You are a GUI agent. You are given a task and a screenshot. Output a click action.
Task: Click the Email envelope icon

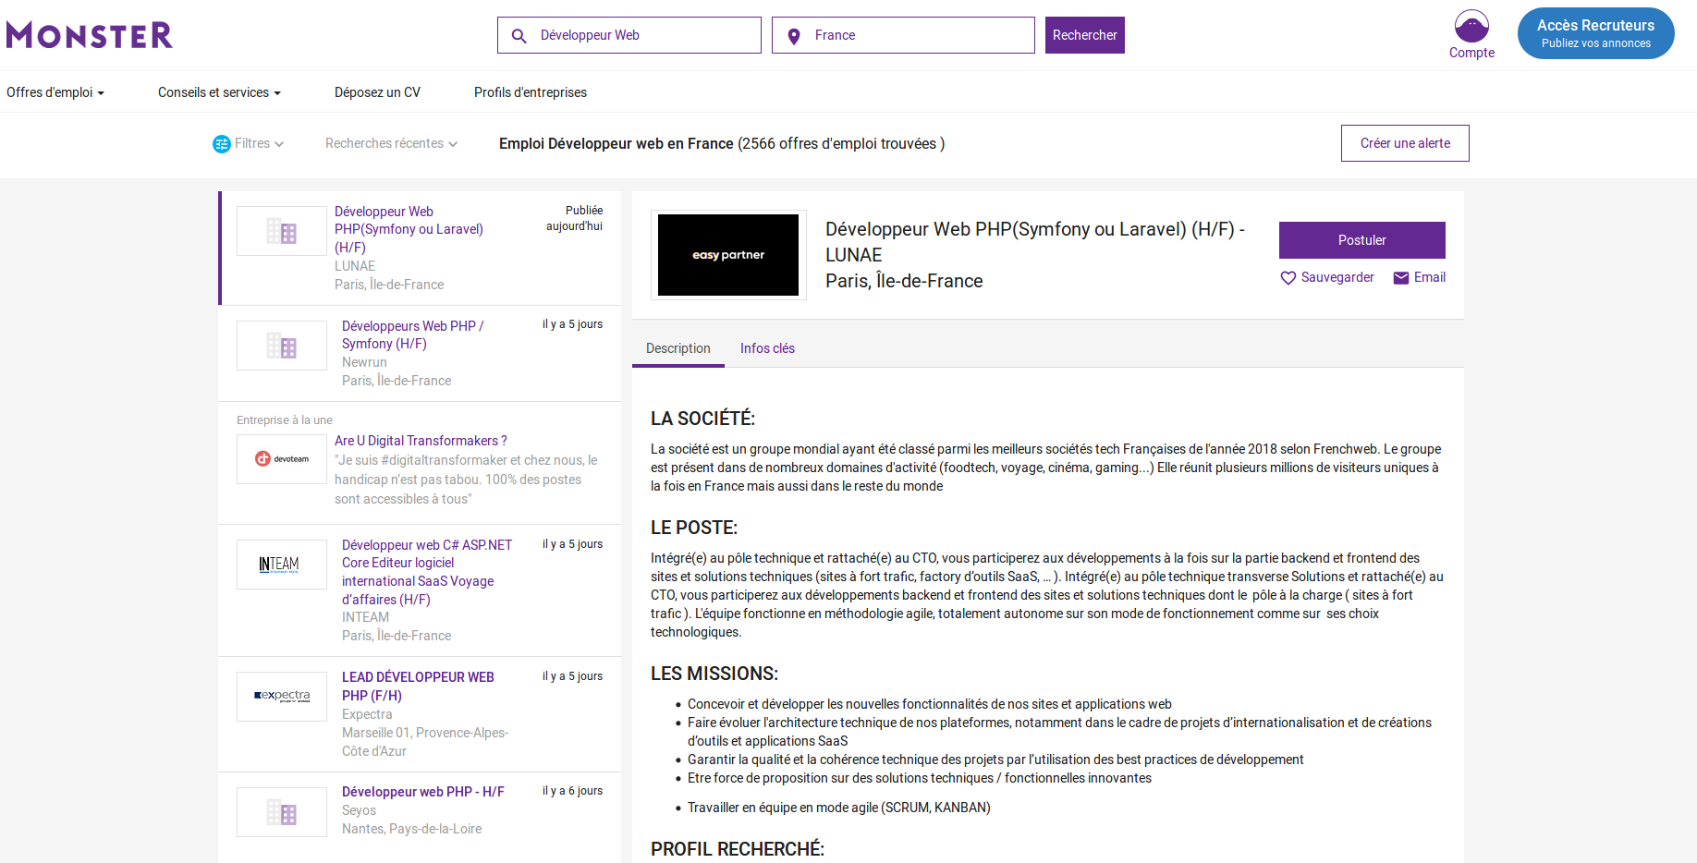1401,278
